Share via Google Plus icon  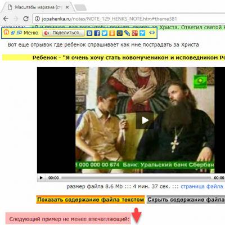[x=134, y=33]
